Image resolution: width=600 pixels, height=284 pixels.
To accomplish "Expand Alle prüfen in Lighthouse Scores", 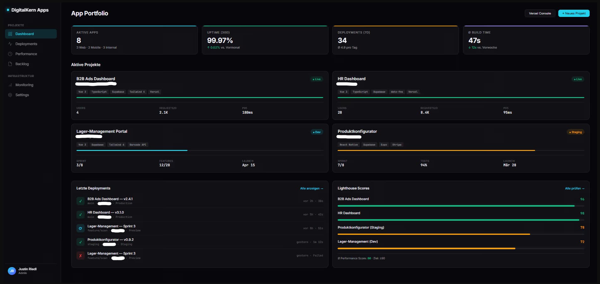I will pyautogui.click(x=574, y=188).
